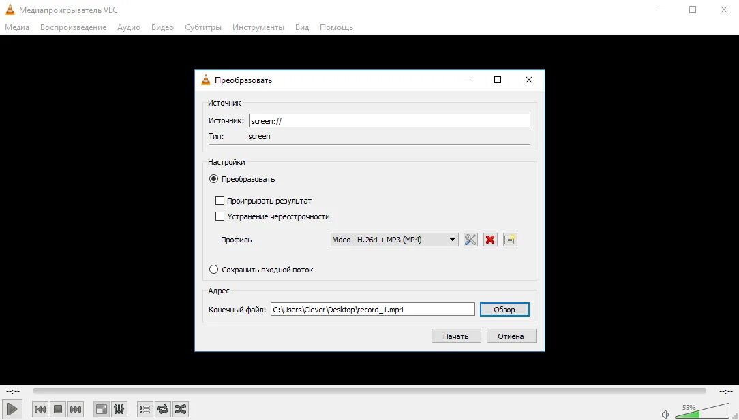739x420 pixels.
Task: Adjust the volume slider at 55%
Action: (702, 410)
